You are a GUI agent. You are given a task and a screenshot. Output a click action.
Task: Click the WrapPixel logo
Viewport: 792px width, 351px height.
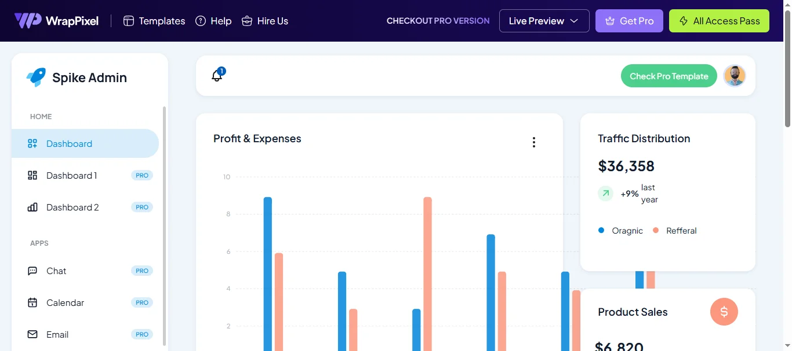point(56,21)
